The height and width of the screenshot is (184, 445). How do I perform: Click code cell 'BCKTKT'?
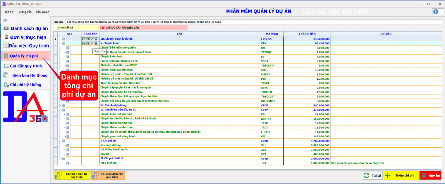(272, 119)
